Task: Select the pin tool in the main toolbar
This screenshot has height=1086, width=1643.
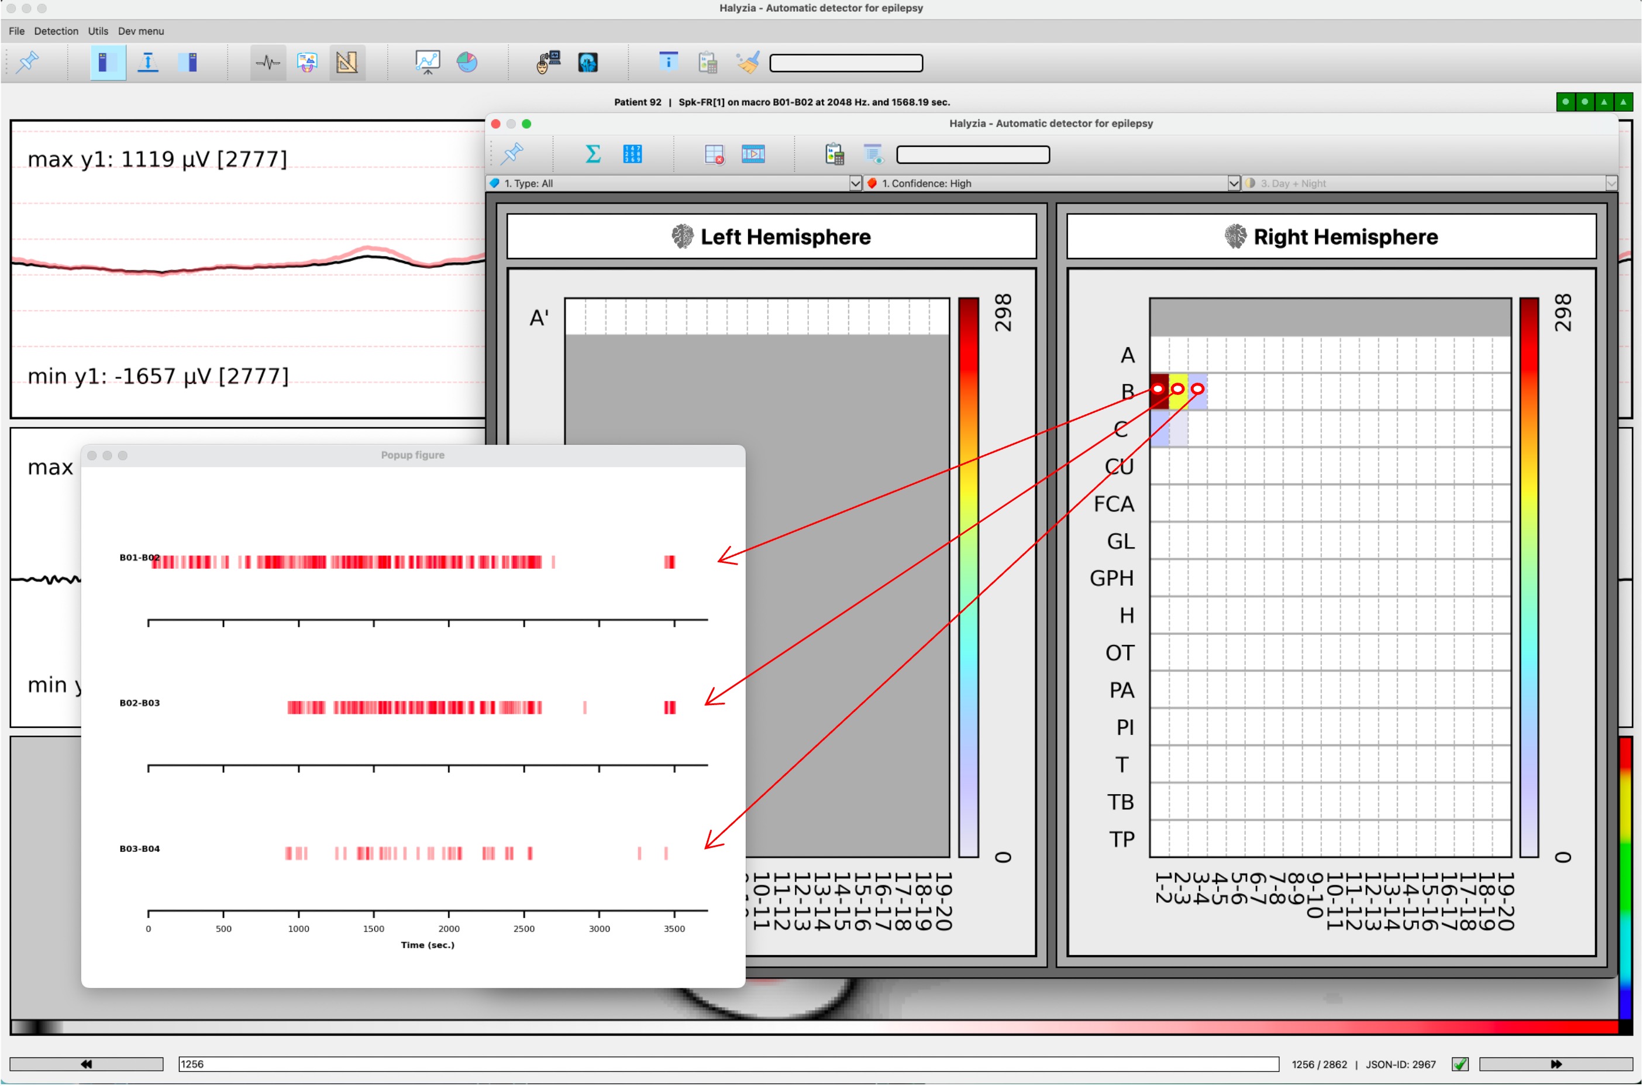Action: [x=27, y=63]
